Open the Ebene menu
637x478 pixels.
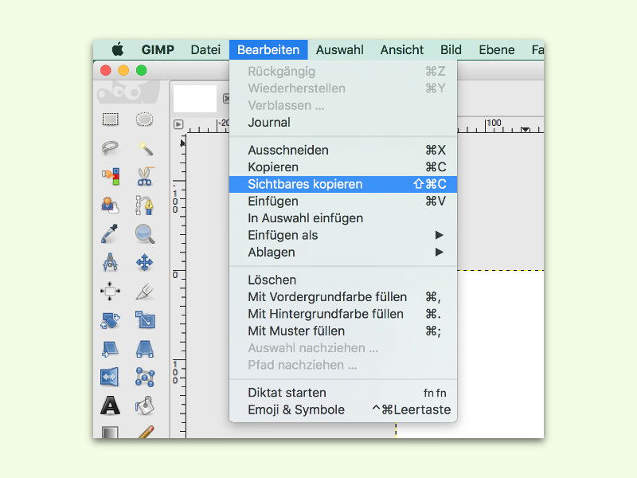pyautogui.click(x=496, y=49)
